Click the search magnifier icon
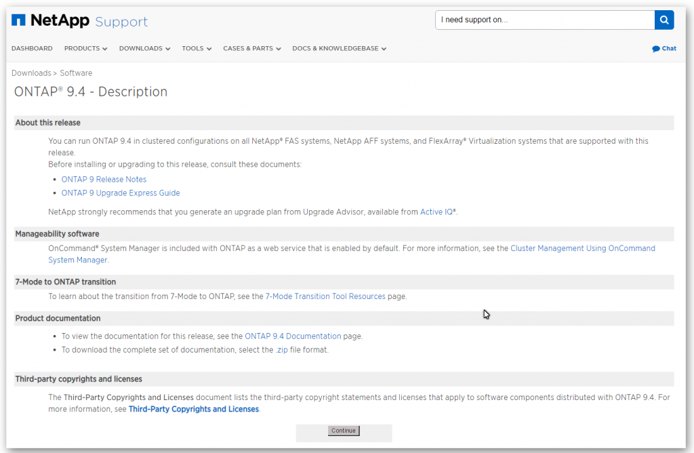 664,20
